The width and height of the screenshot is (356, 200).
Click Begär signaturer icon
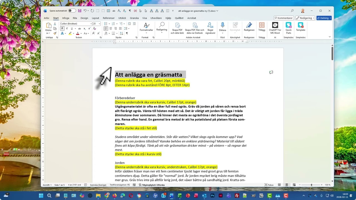pos(210,28)
